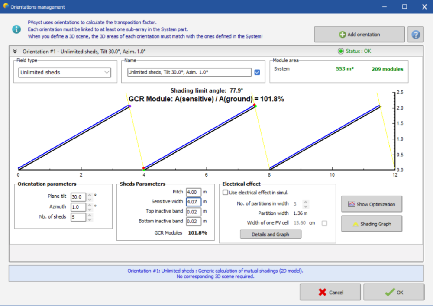
Task: Toggle the Width of one PV cell checkbox
Action: [x=324, y=223]
